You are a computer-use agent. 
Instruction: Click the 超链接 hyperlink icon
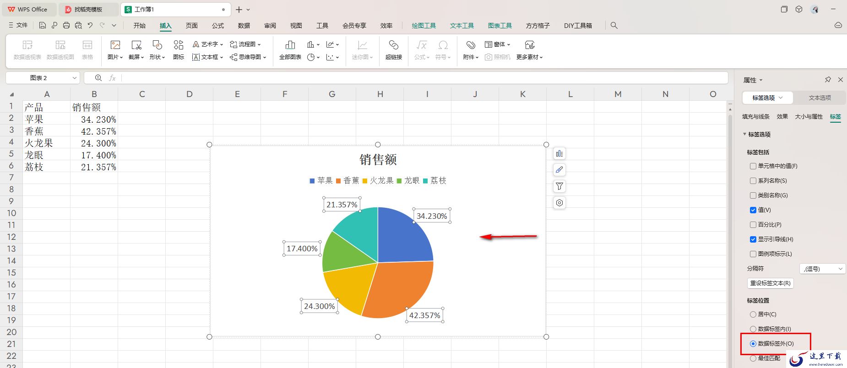[393, 50]
